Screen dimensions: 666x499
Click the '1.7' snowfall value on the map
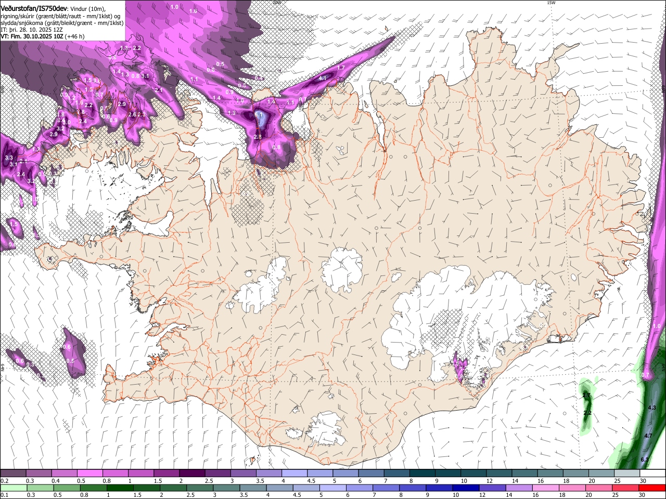tap(341, 68)
